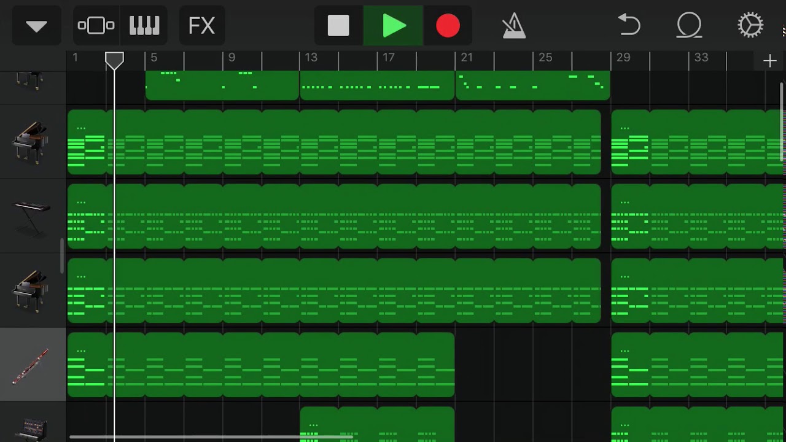This screenshot has width=786, height=442.
Task: Open the FX effects panel
Action: click(201, 26)
